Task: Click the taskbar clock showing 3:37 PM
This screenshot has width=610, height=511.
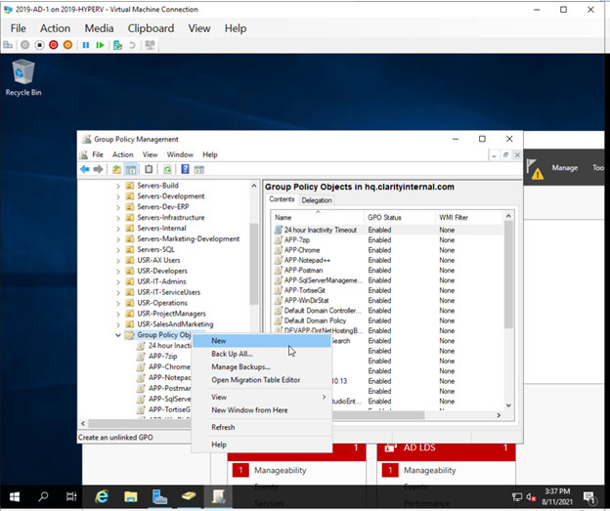Action: click(557, 496)
